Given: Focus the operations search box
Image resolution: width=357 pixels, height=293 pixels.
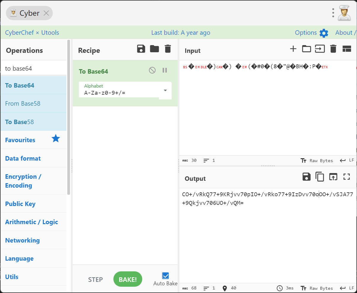Looking at the screenshot, I should [x=34, y=68].
